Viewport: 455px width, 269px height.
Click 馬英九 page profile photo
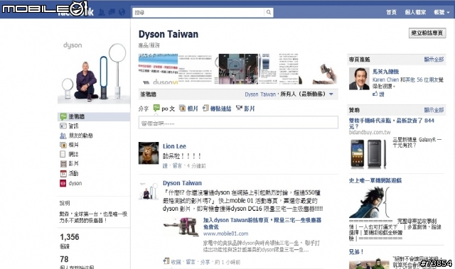coord(359,79)
